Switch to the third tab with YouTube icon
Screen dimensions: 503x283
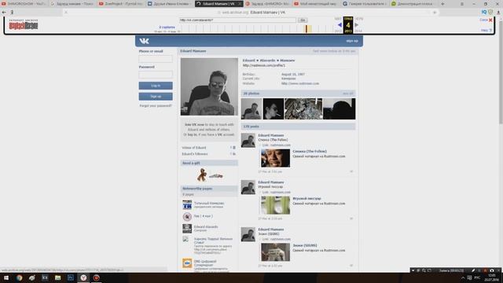121,4
